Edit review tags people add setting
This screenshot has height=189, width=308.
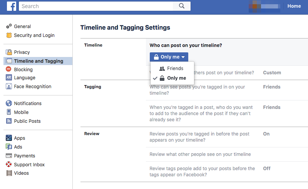click(202, 172)
